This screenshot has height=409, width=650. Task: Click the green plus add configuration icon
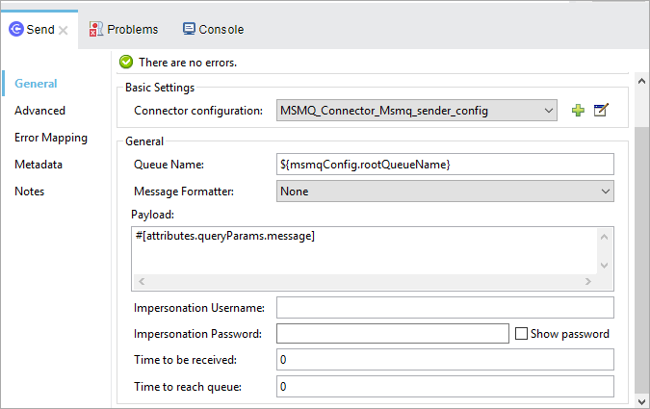(x=578, y=111)
